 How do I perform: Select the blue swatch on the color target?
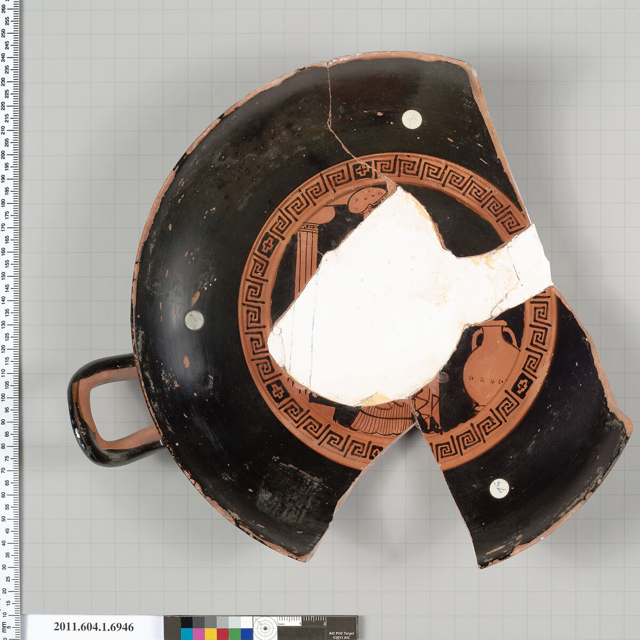246,634
